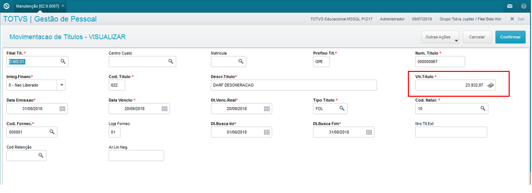This screenshot has width=532, height=193.
Task: Click the Matricula search magnifier icon
Action: pyautogui.click(x=241, y=61)
